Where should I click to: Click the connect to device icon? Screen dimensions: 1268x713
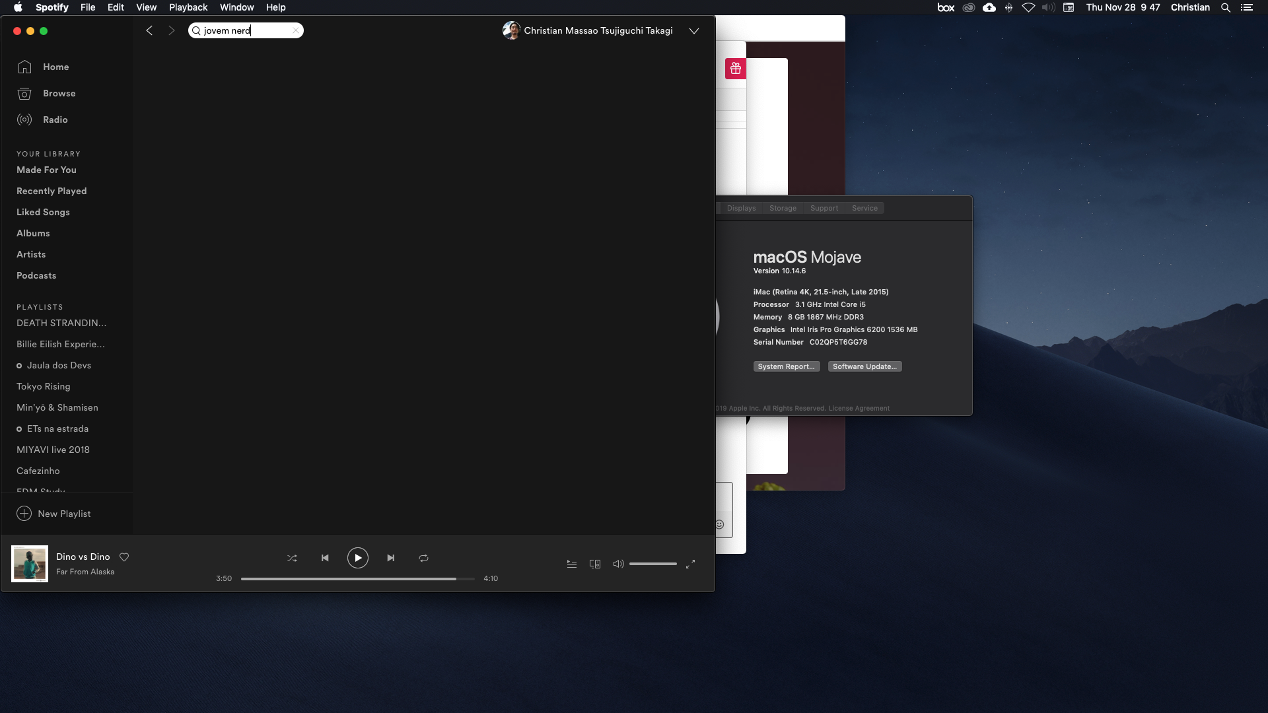point(595,564)
